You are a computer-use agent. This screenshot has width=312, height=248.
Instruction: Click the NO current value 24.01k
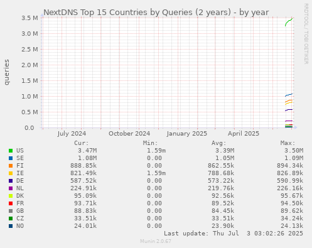coord(85,226)
